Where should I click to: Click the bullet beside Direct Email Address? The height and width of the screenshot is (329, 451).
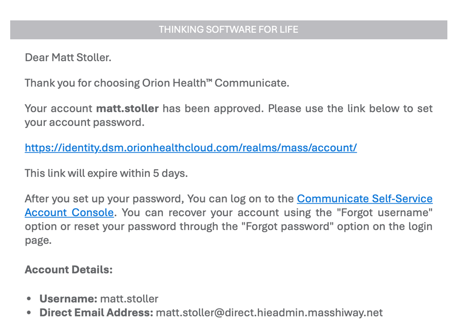pyautogui.click(x=30, y=313)
